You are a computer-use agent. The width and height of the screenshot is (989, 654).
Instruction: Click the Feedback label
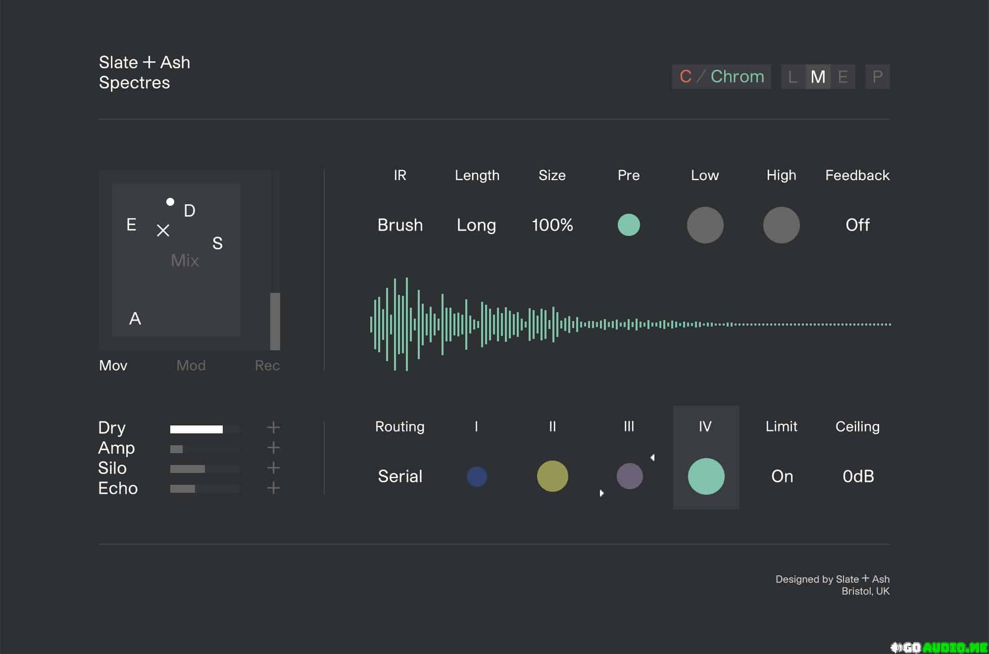pyautogui.click(x=857, y=175)
